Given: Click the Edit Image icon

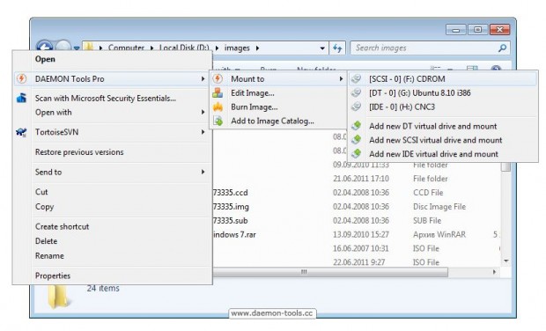Looking at the screenshot, I should coord(218,93).
